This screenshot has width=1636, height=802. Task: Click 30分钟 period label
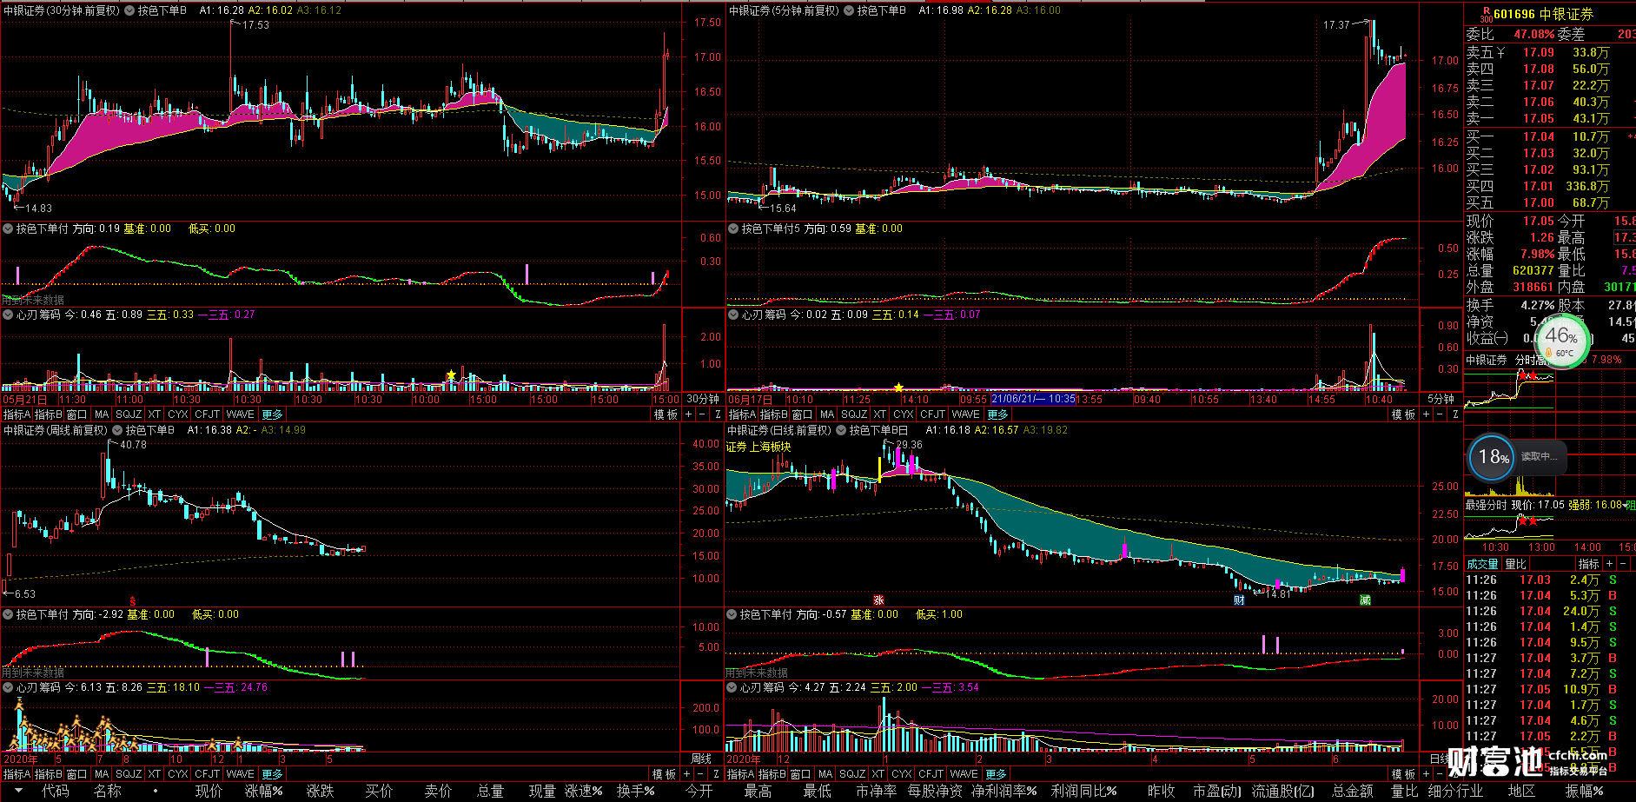[x=703, y=400]
